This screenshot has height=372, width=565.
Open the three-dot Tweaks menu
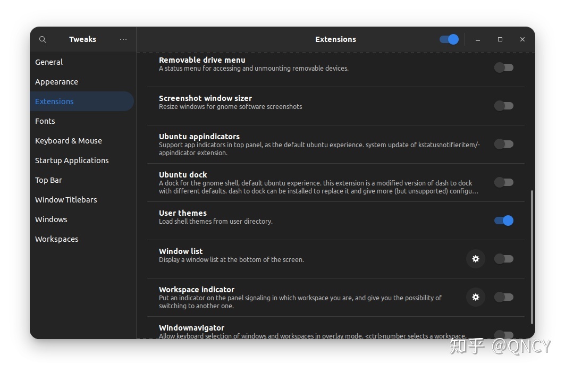pos(123,39)
